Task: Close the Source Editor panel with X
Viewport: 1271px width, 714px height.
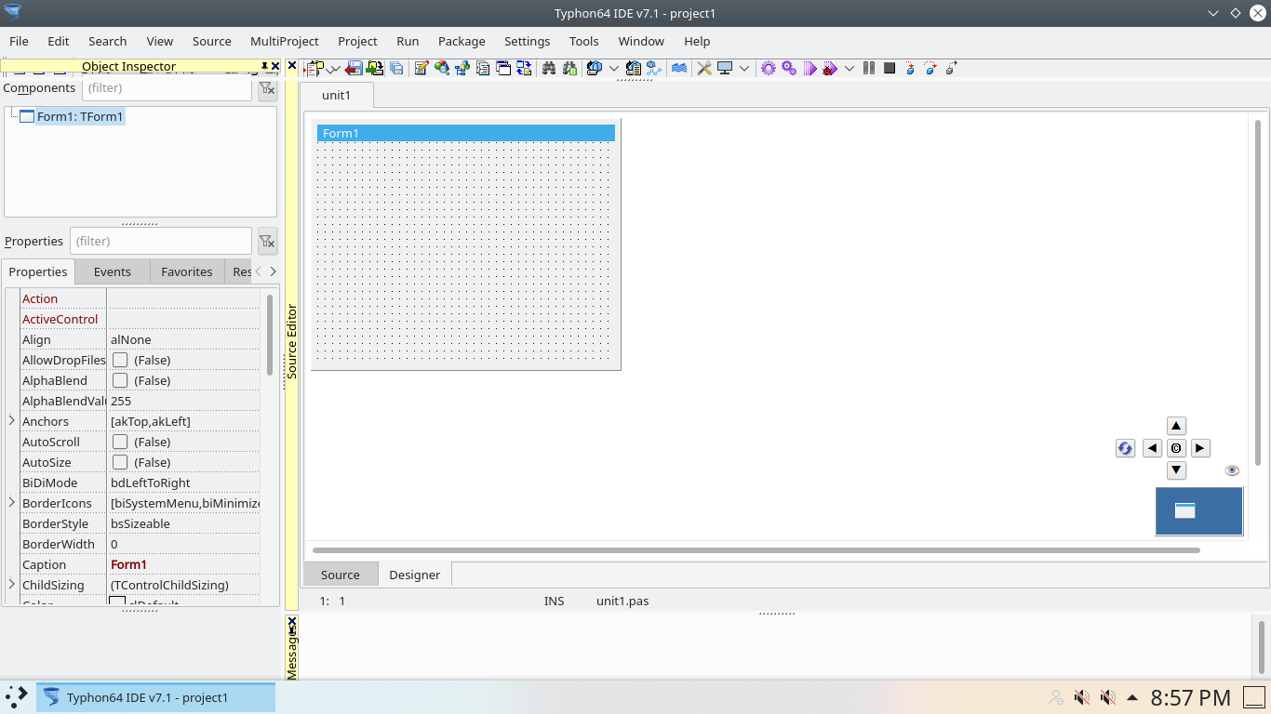Action: tap(292, 66)
